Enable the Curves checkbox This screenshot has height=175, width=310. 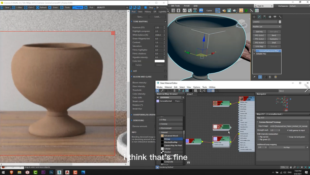click(x=134, y=65)
